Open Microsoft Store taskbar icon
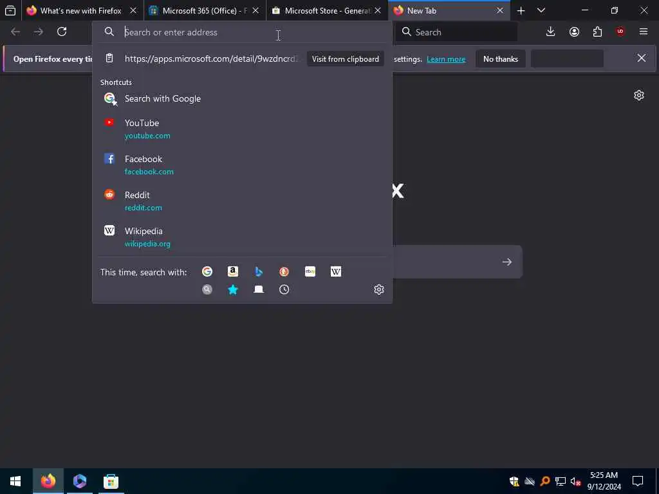 [111, 481]
